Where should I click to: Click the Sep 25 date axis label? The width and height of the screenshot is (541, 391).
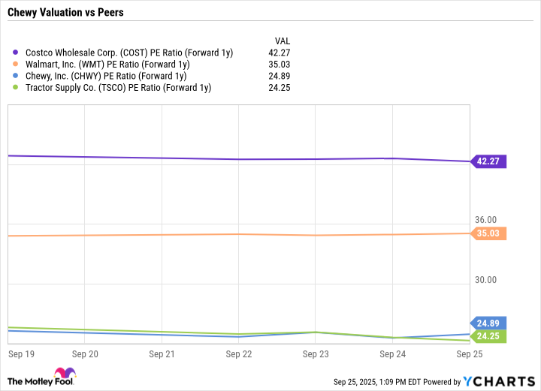[469, 353]
